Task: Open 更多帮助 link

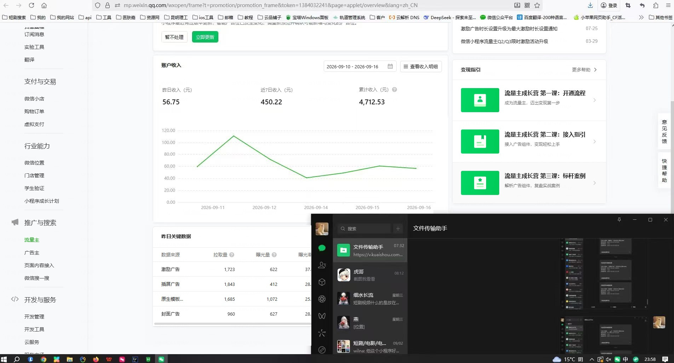Action: (584, 70)
